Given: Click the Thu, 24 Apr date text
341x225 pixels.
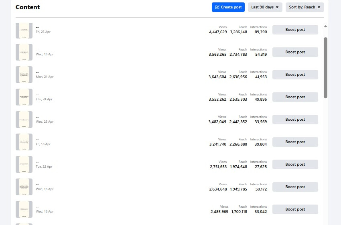Looking at the screenshot, I should pos(44,99).
